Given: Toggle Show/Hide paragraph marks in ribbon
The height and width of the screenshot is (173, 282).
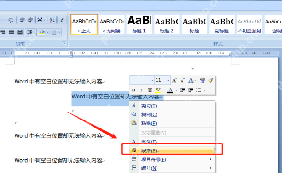Looking at the screenshot, I should 62,20.
